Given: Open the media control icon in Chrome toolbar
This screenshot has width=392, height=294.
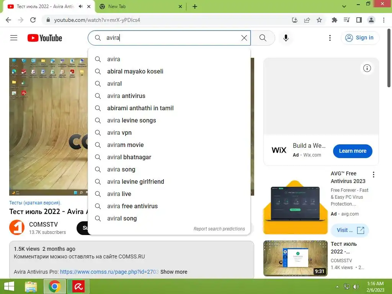Looking at the screenshot, I should (346, 20).
